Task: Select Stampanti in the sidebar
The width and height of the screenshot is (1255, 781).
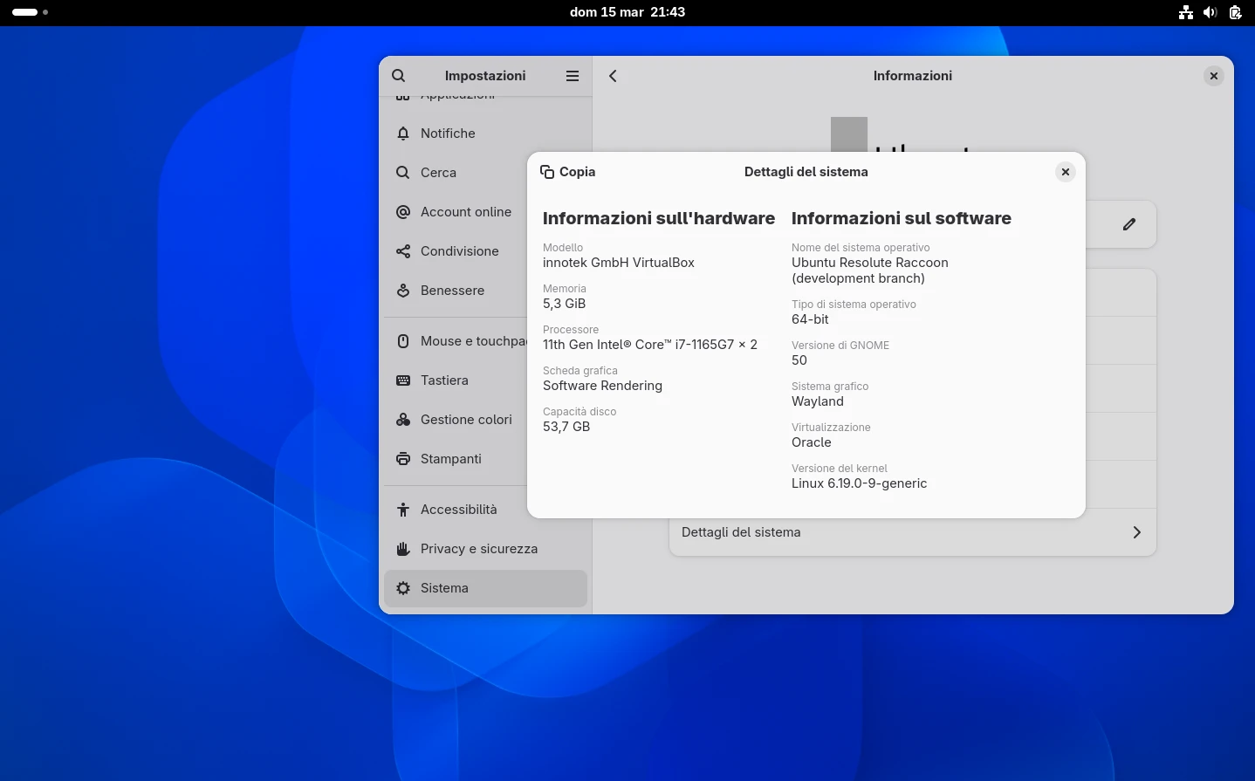Action: coord(450,459)
